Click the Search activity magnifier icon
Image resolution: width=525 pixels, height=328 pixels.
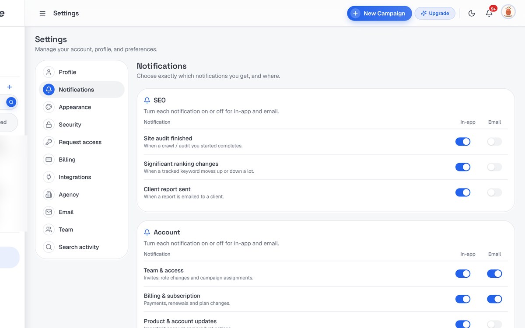[x=49, y=247]
